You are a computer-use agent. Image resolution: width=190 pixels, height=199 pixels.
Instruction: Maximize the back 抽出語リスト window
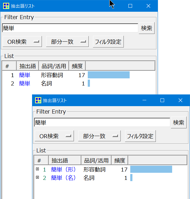coord(130,6)
